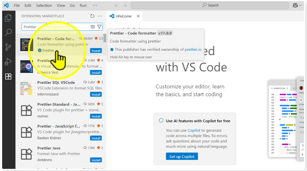Viewport: 307px width, 171px height.
Task: Close the Welcome tab
Action: (x=138, y=16)
